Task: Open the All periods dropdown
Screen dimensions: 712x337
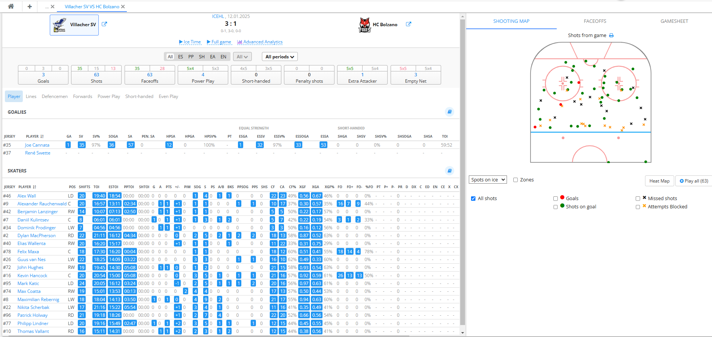Action: 279,57
